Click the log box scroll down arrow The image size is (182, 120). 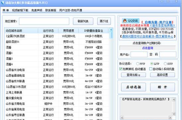174,114
